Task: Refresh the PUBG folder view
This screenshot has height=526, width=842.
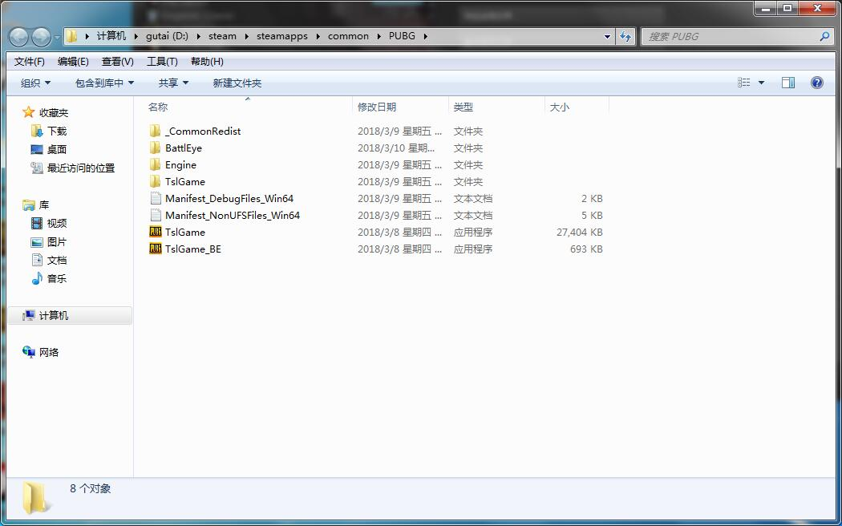Action: pyautogui.click(x=625, y=37)
